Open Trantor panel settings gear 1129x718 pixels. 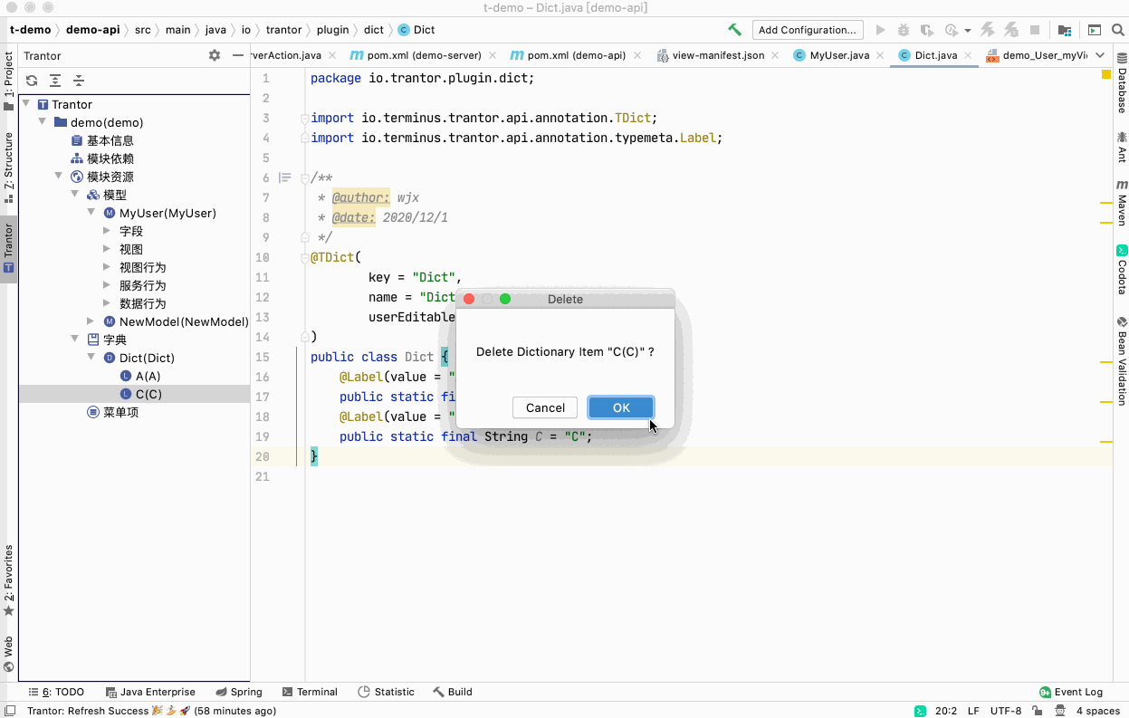click(x=215, y=55)
